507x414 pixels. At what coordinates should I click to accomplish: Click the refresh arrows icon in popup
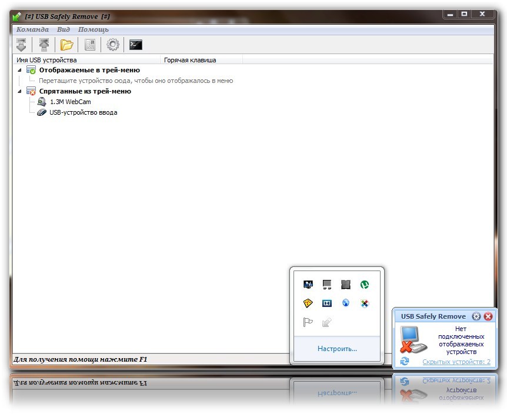[404, 361]
